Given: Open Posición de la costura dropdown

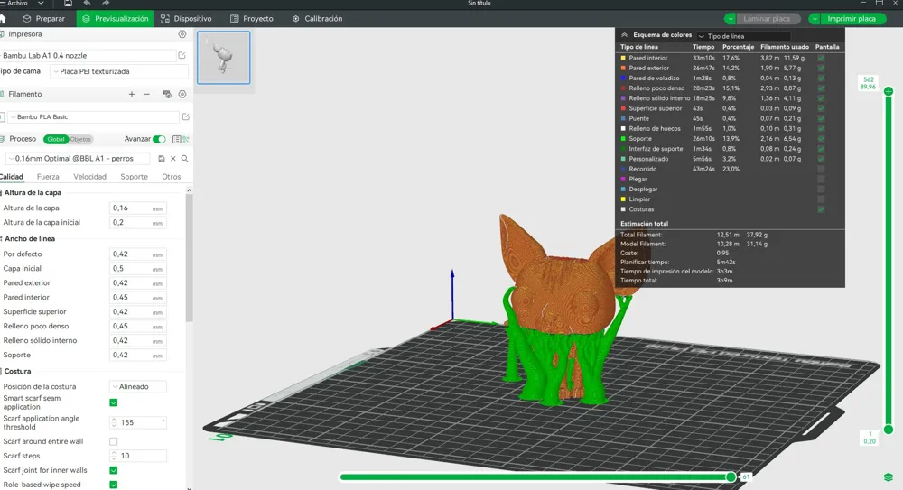Looking at the screenshot, I should tap(138, 387).
